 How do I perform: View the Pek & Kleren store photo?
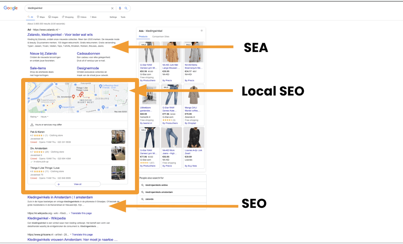tap(118, 137)
